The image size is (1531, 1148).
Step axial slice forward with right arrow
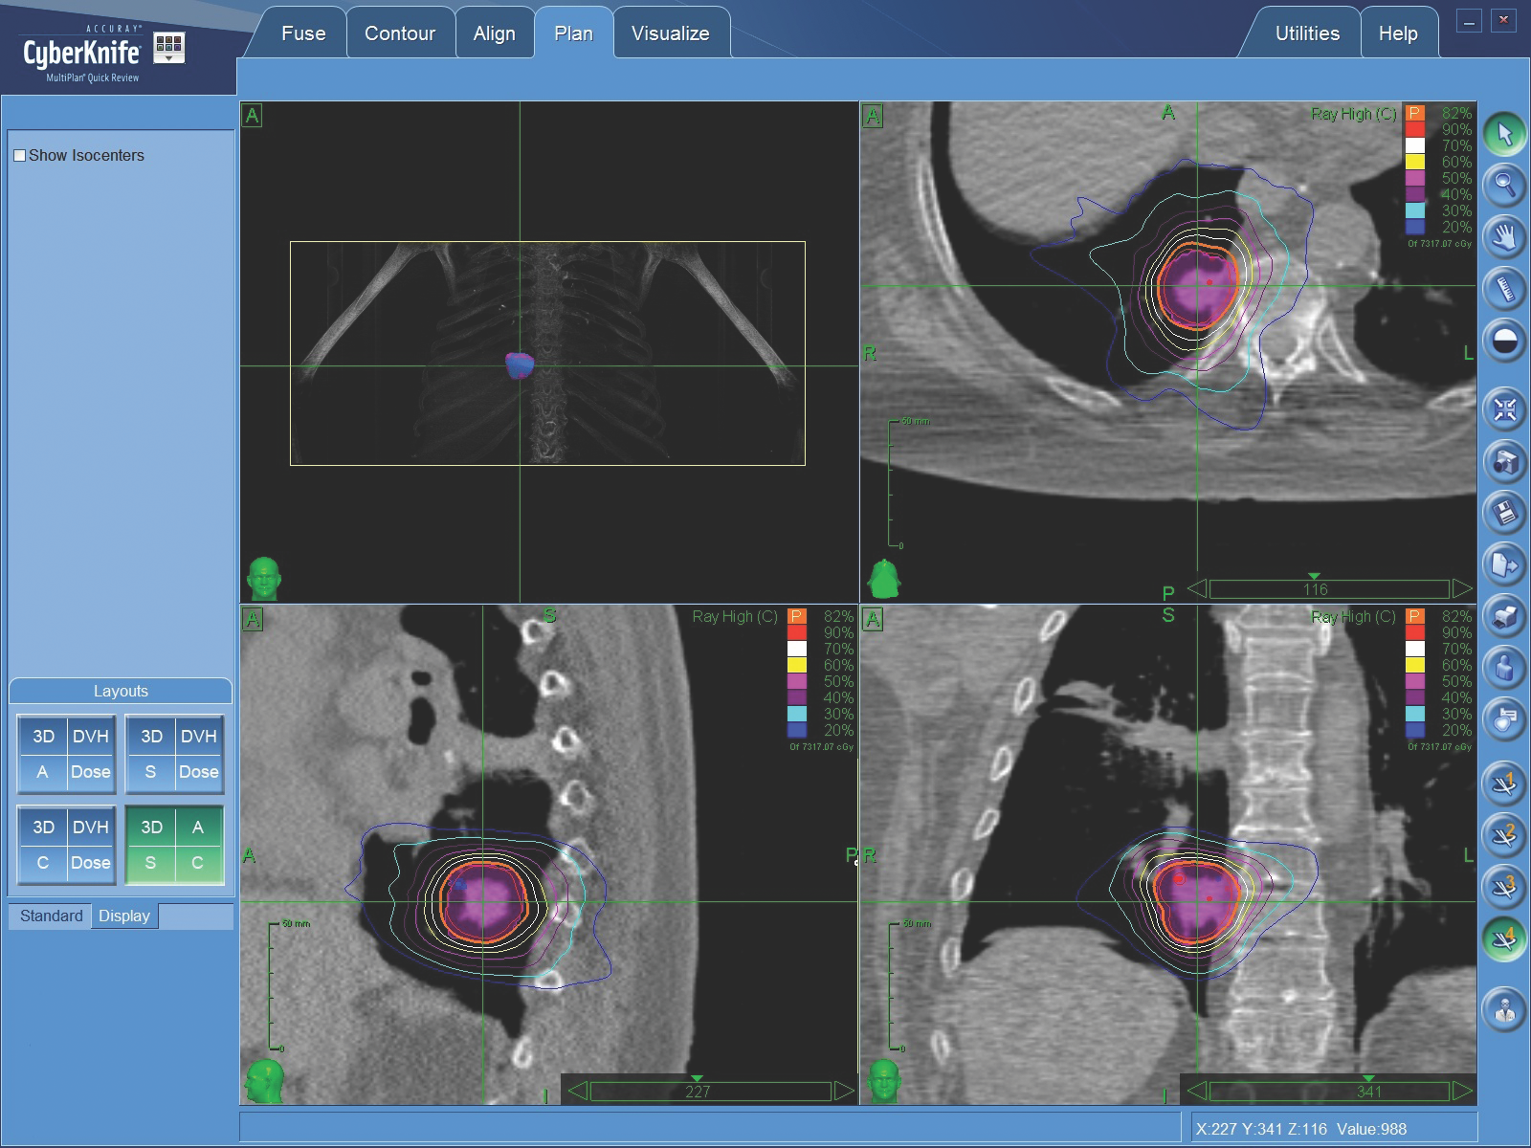click(1462, 588)
